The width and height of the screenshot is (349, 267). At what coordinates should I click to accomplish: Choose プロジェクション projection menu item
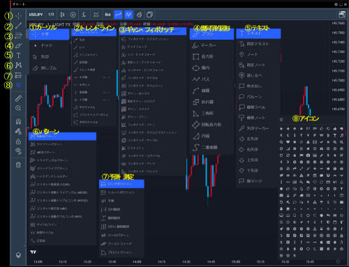(121, 252)
